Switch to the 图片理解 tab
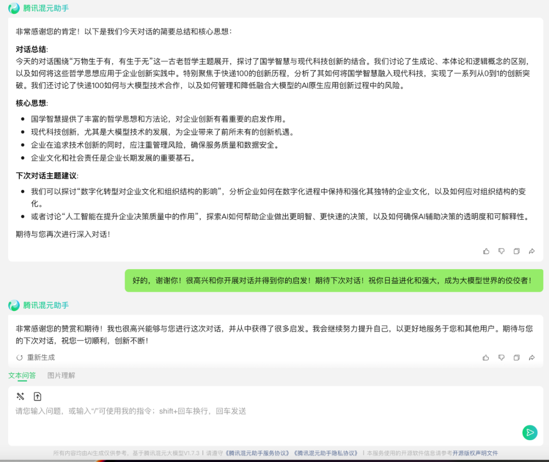The image size is (549, 462). pos(62,376)
